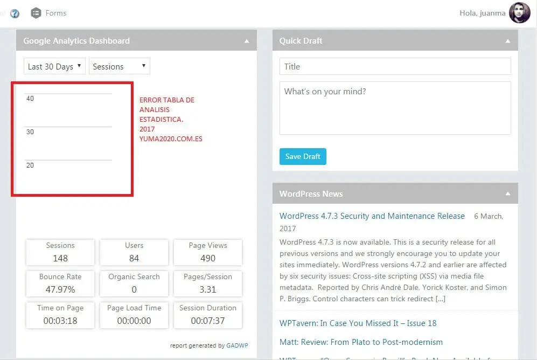
Task: Click the 6 March, 2017 news date
Action: pos(391,223)
